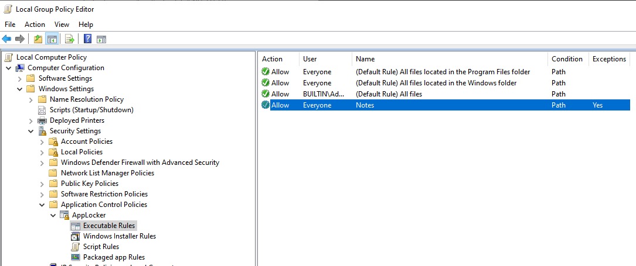Click the Packaged app Rules icon
The image size is (636, 266).
[x=75, y=257]
